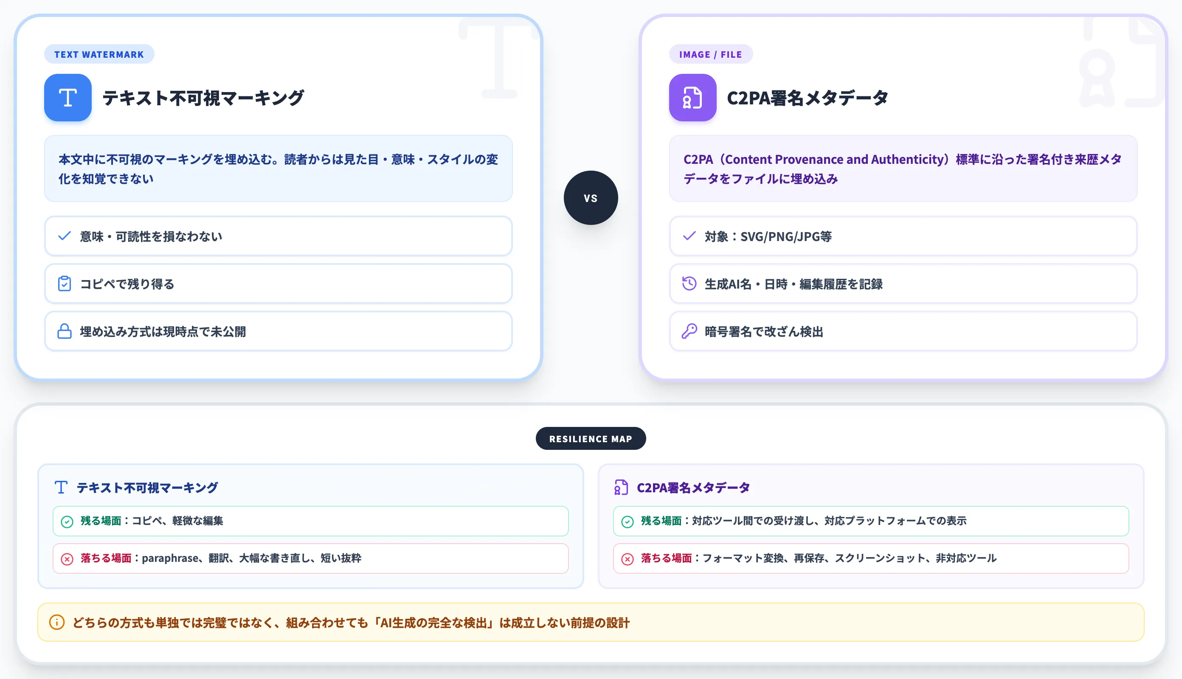Click the yellow notice starting どちらの方式も単独では
This screenshot has height=679, width=1182.
coord(591,622)
